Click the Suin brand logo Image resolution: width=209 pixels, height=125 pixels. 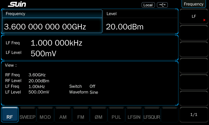click(17, 4)
